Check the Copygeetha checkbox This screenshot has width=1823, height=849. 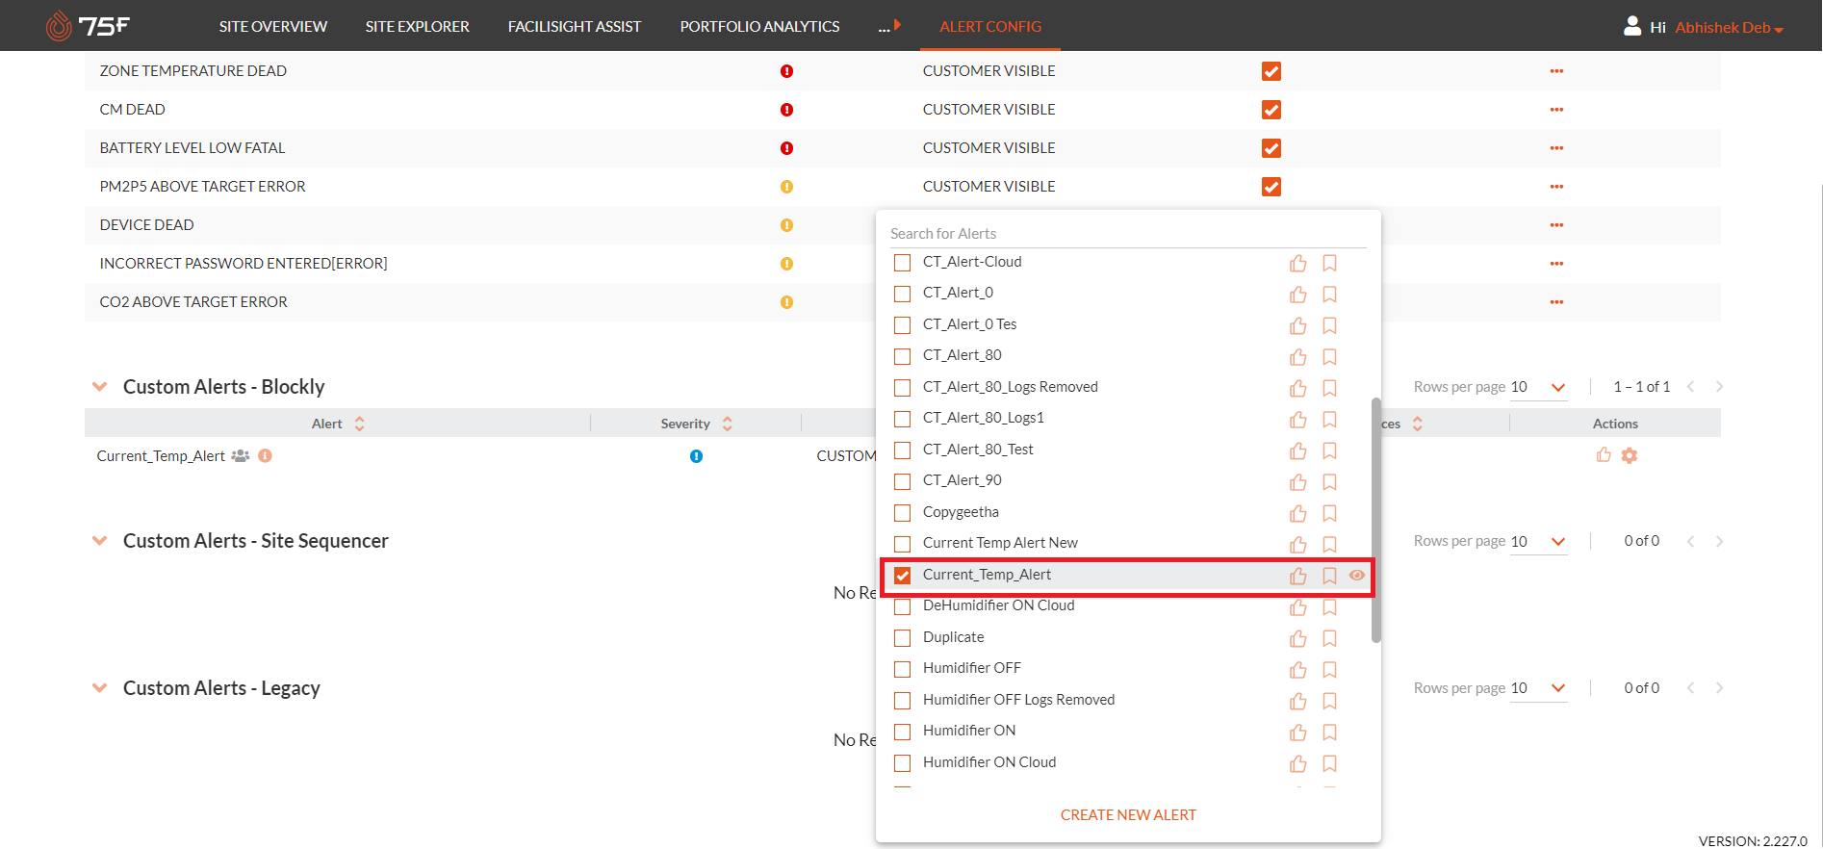pyautogui.click(x=902, y=513)
